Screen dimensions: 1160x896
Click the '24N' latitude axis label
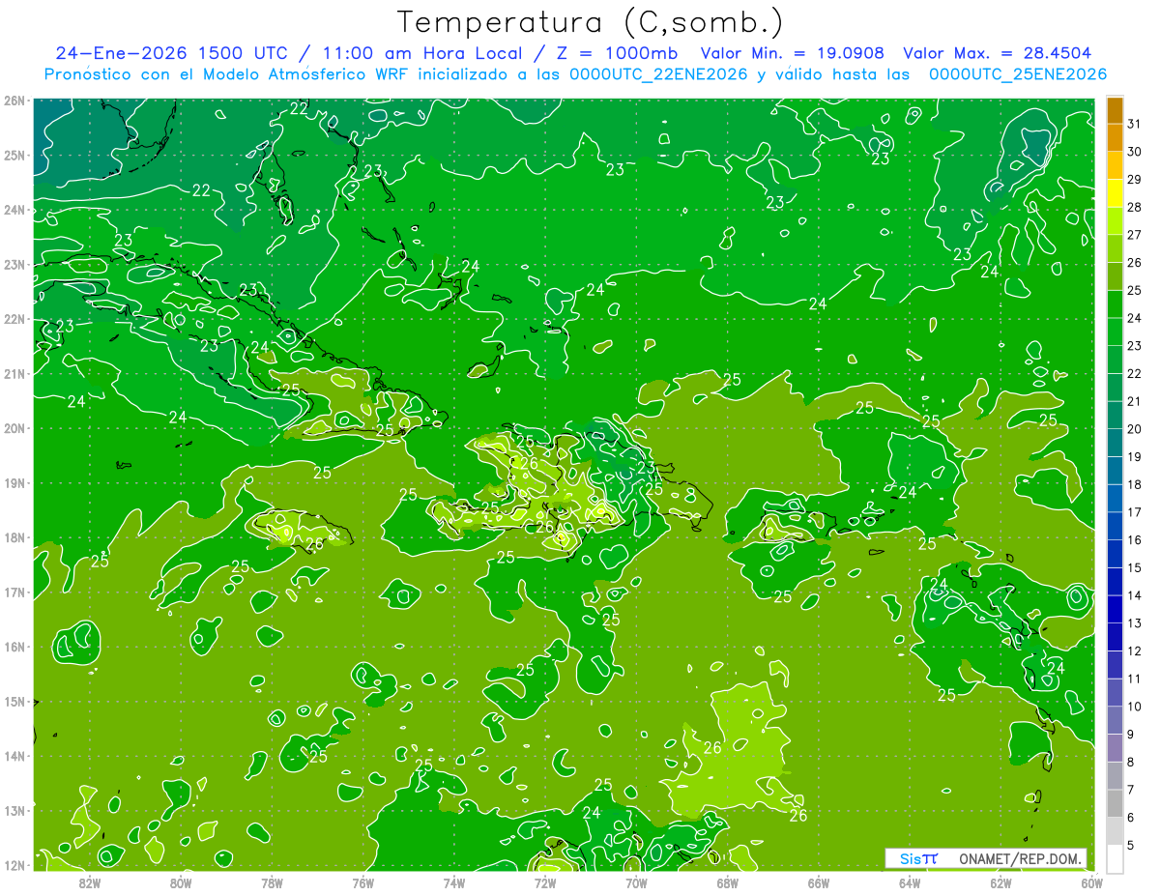pyautogui.click(x=14, y=210)
